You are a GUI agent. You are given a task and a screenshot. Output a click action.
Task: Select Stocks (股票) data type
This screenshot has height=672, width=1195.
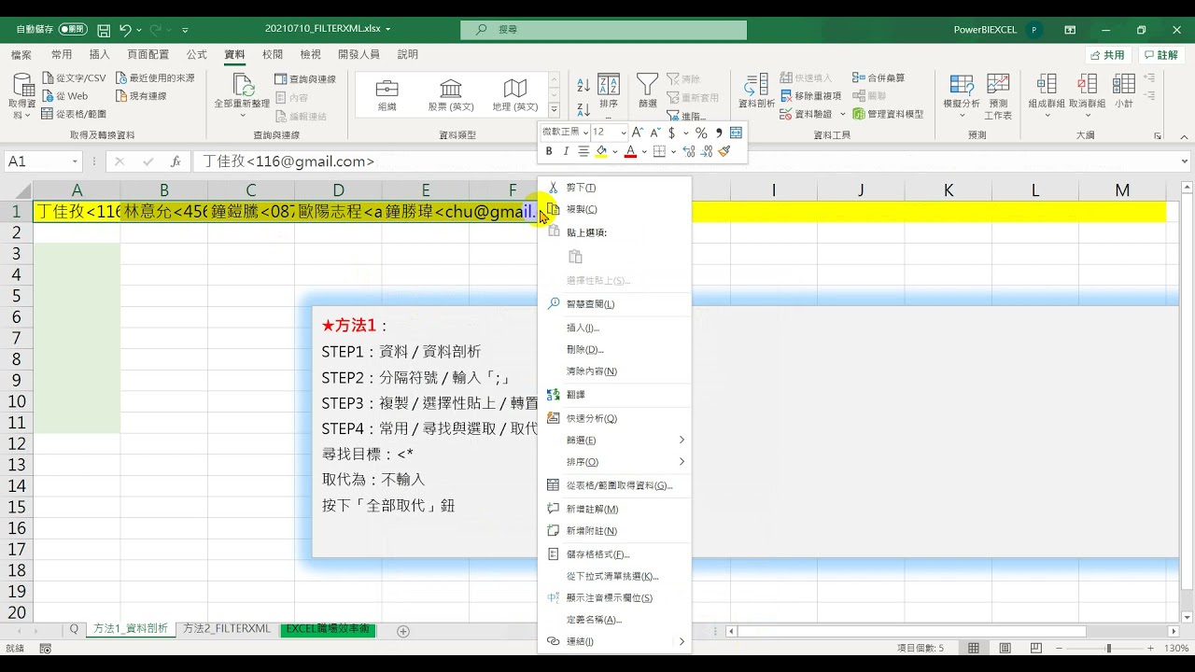coord(451,95)
